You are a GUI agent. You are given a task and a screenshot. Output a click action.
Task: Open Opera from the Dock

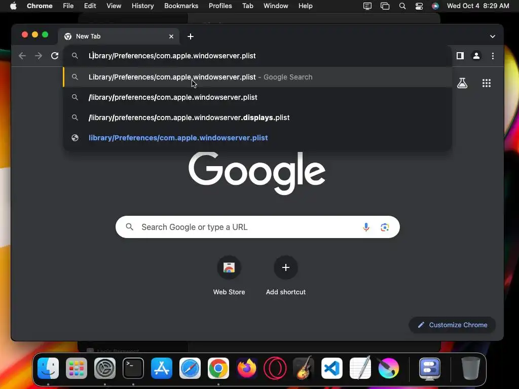click(x=275, y=368)
